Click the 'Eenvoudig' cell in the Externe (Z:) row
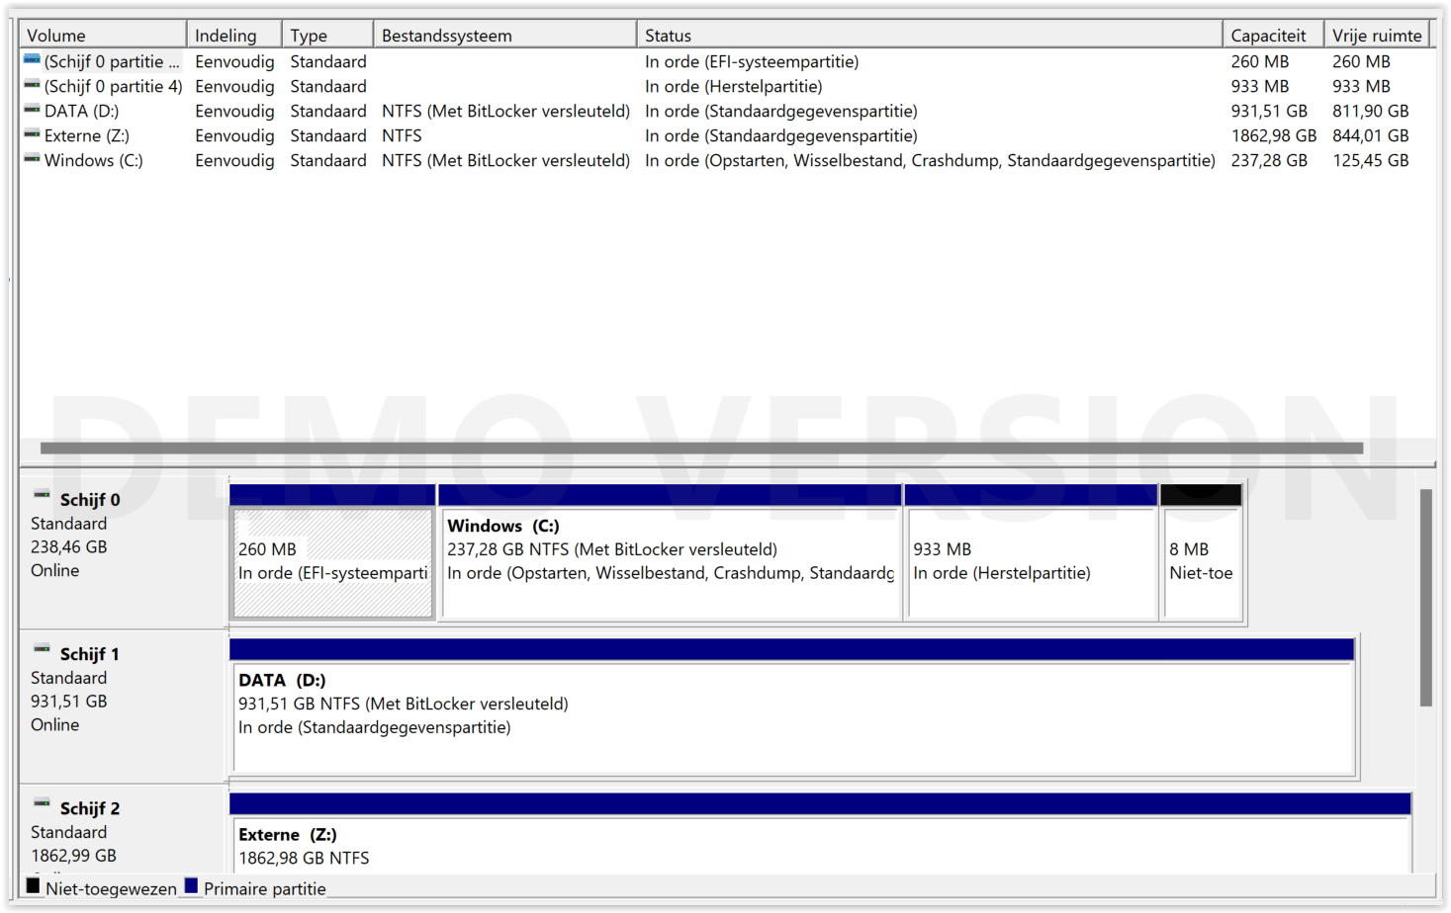 tap(234, 135)
